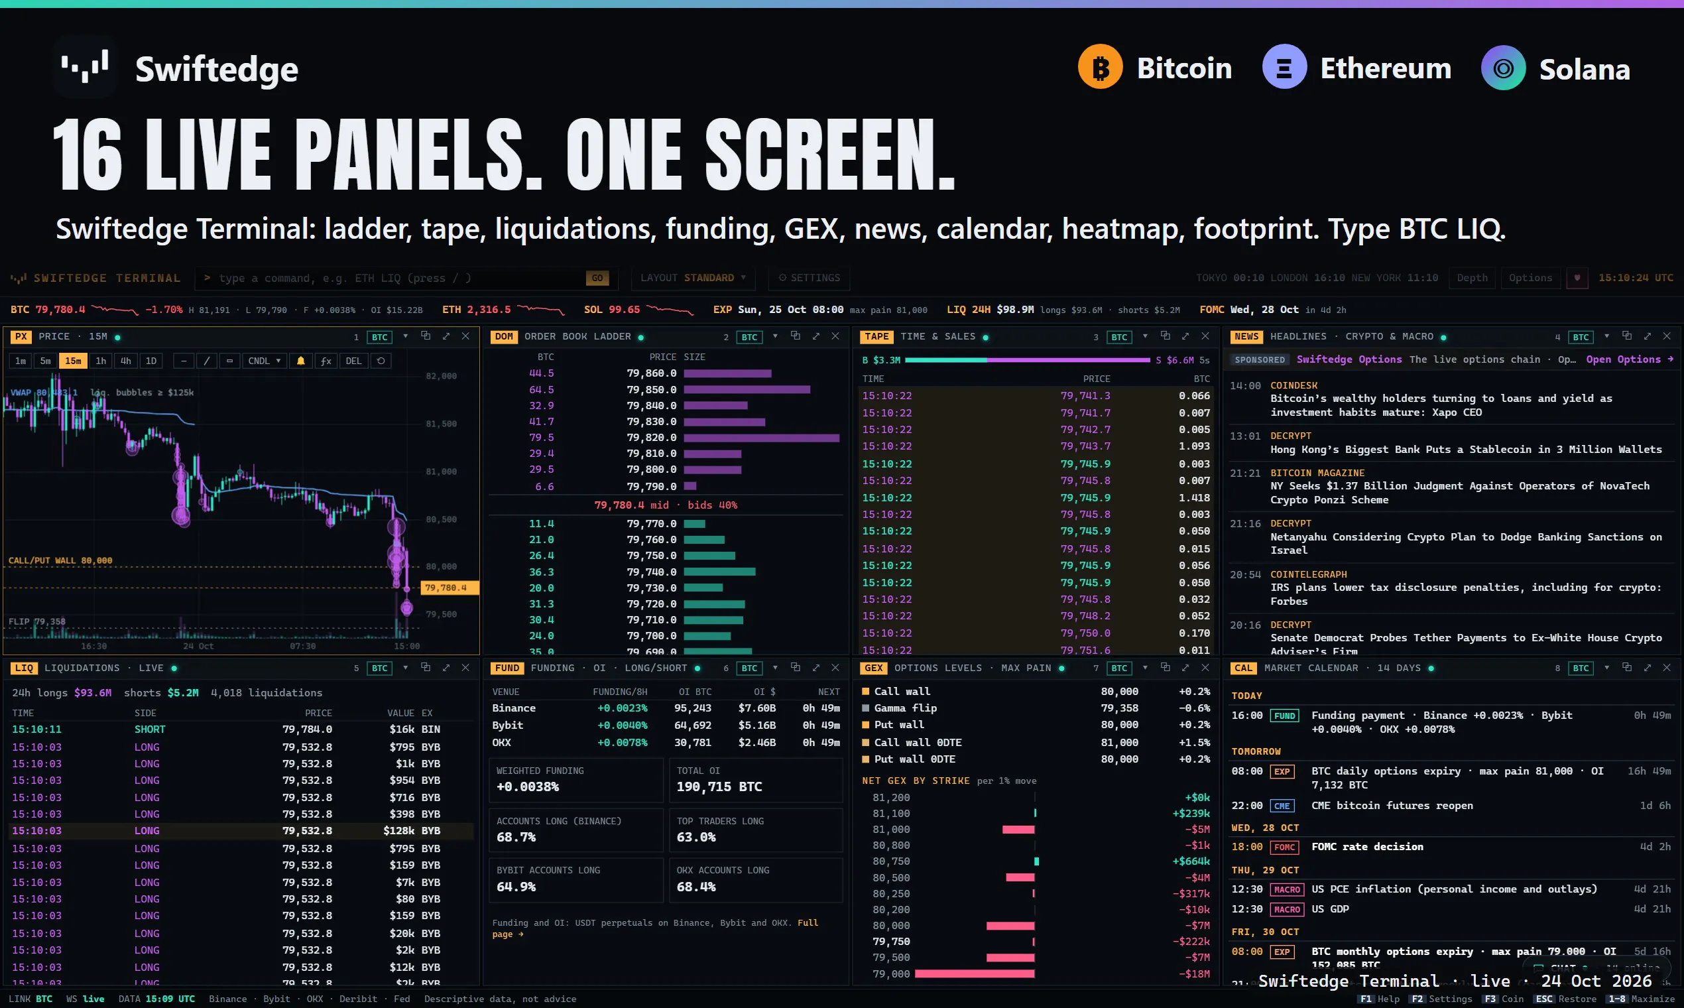Open the Options view in the top bar

coord(1531,278)
